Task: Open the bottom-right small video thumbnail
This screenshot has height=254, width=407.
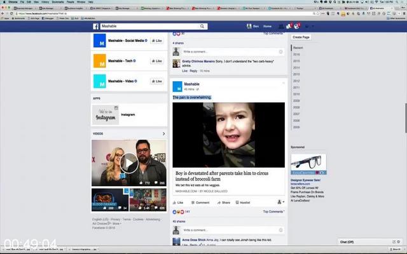Action: (x=148, y=200)
